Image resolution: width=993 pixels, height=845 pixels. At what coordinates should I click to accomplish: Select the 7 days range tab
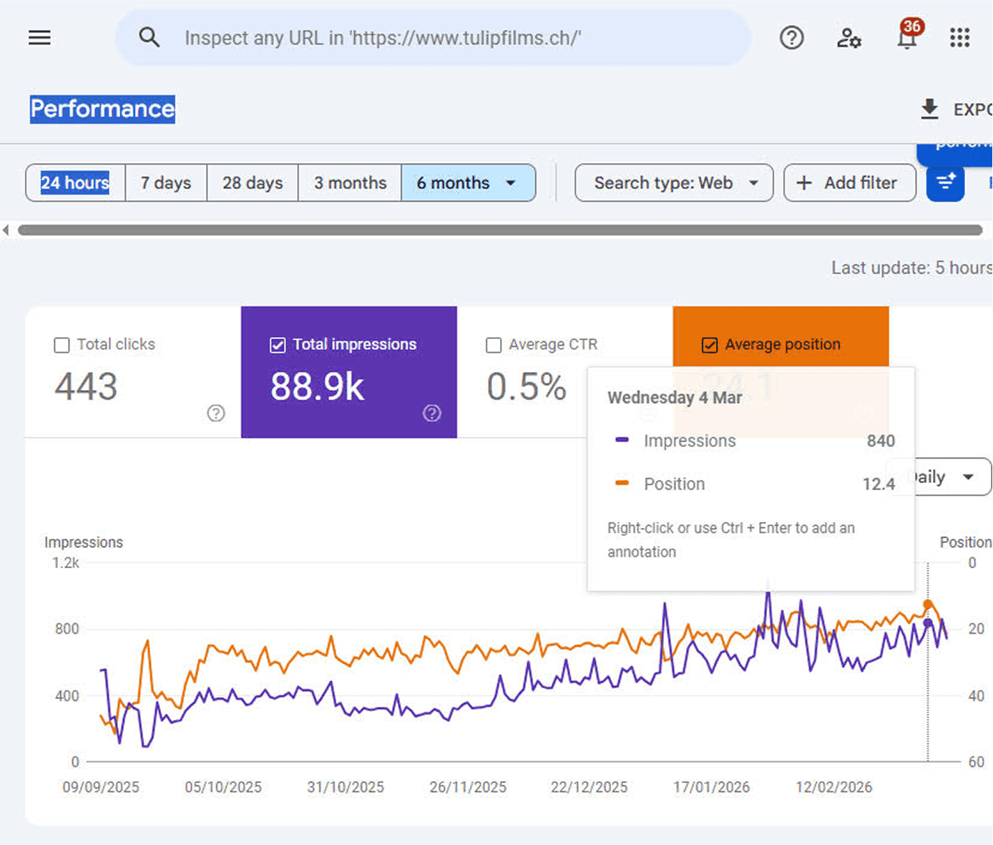(x=166, y=183)
